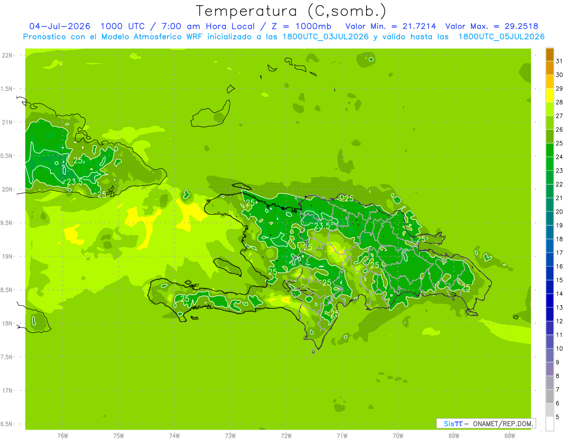Screen dimensions: 572x442
Task: Click the '23.5' contour label over Dominican Republic
Action: pyautogui.click(x=322, y=226)
